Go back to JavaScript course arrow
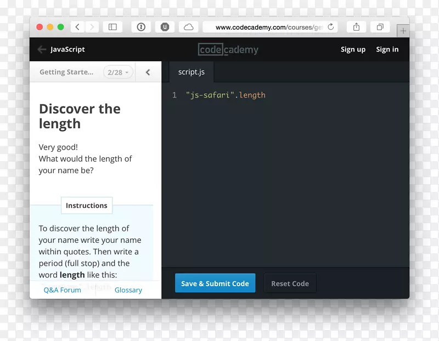 pyautogui.click(x=42, y=49)
